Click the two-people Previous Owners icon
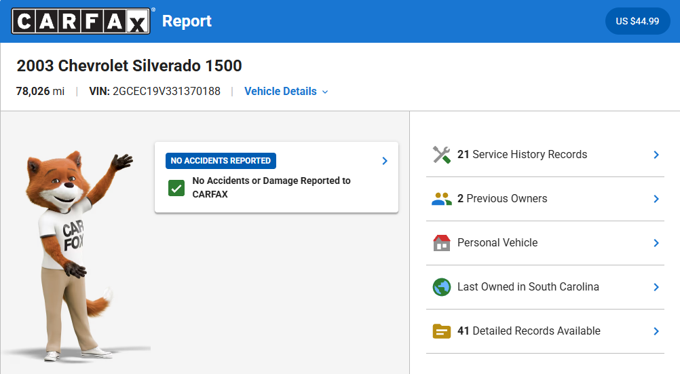Image resolution: width=680 pixels, height=374 pixels. pos(442,199)
